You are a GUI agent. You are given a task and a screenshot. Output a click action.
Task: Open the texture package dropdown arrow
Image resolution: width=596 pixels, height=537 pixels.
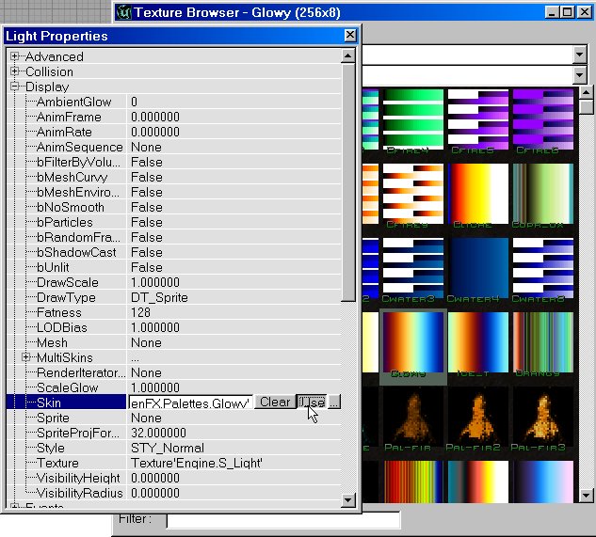tap(580, 50)
